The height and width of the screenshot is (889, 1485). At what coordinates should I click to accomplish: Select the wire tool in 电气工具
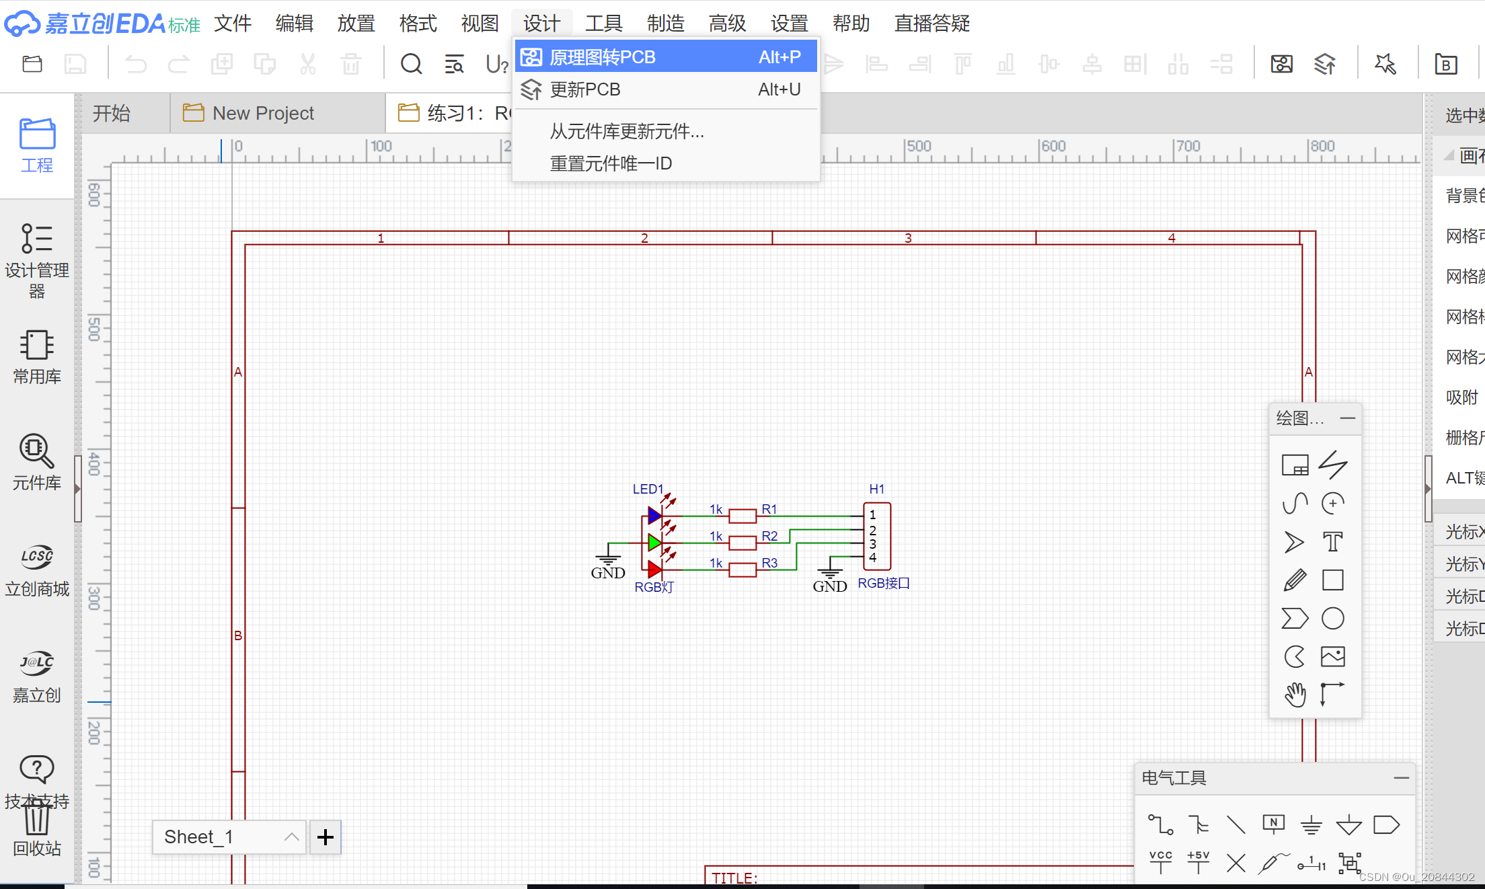1160,824
